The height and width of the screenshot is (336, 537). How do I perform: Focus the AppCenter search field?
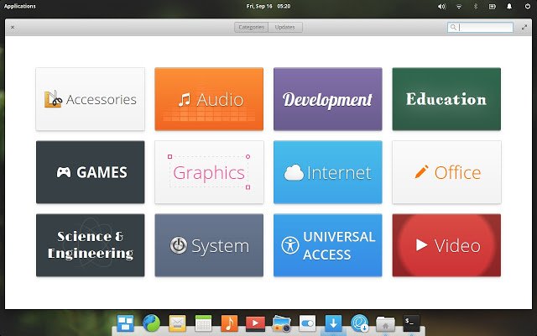tap(480, 27)
